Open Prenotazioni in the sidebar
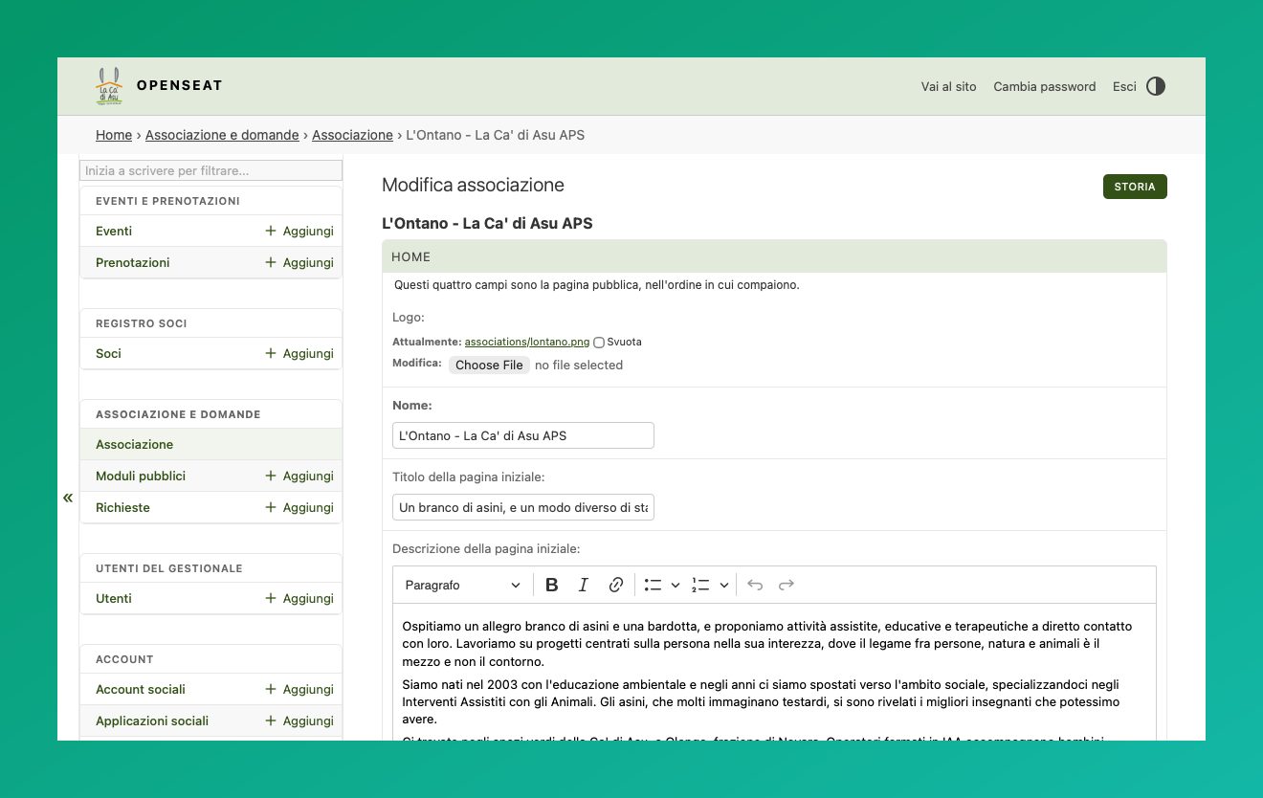 (x=133, y=262)
